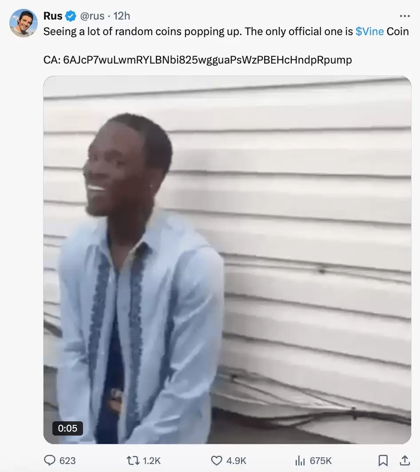420x472 pixels.
Task: Like the post with the heart icon
Action: pyautogui.click(x=217, y=460)
